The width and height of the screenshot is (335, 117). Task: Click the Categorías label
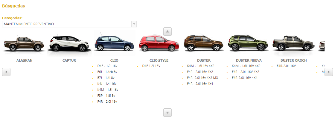click(x=12, y=18)
